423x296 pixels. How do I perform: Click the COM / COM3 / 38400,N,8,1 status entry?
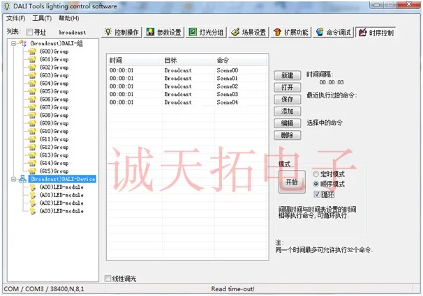pos(44,289)
